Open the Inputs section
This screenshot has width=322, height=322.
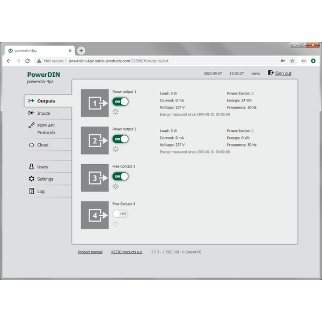[x=43, y=113]
